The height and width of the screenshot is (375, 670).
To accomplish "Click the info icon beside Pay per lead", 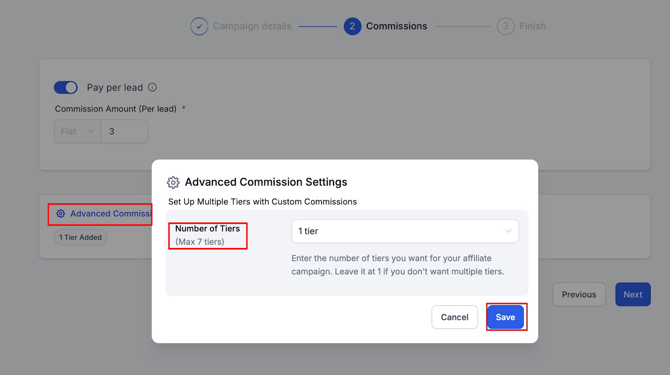I will [x=152, y=87].
